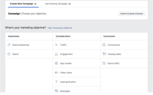Click Switch to Quick Creation button
The image size is (153, 95).
(132, 14)
